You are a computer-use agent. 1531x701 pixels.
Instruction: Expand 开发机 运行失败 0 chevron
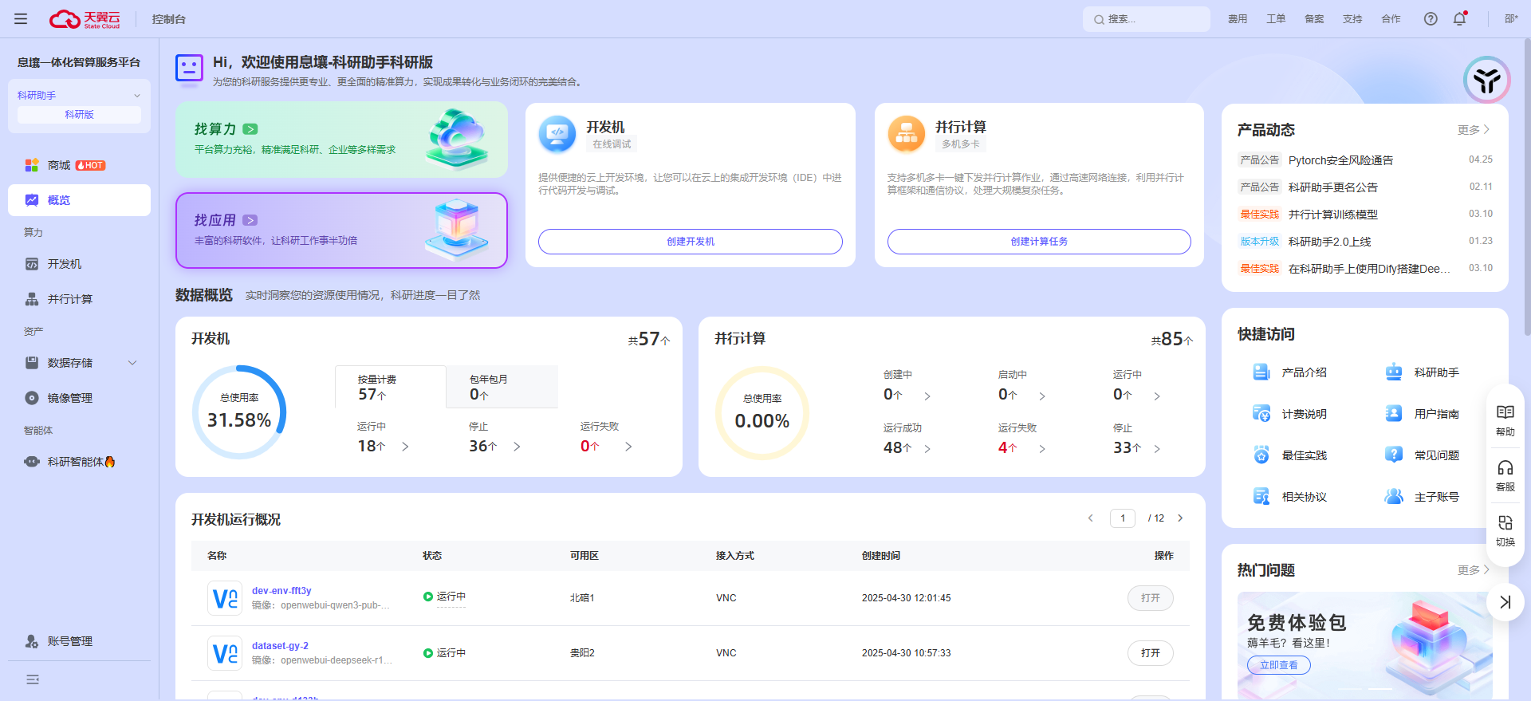[x=628, y=447]
